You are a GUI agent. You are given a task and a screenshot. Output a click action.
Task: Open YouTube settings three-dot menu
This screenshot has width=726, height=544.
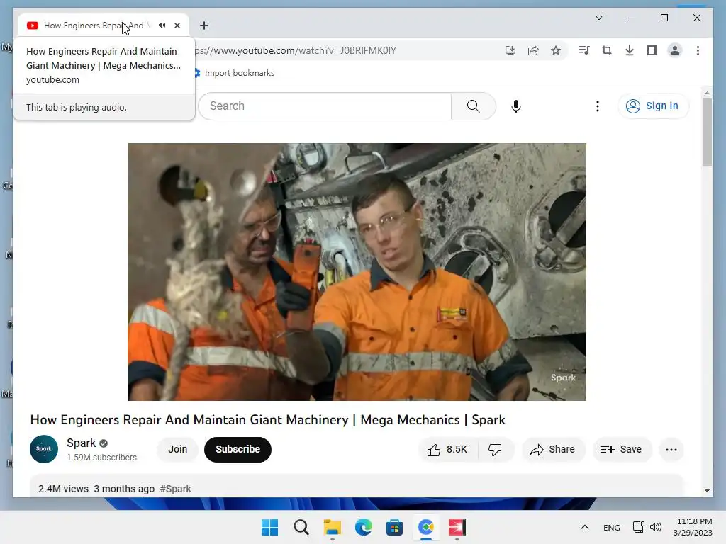tap(597, 106)
